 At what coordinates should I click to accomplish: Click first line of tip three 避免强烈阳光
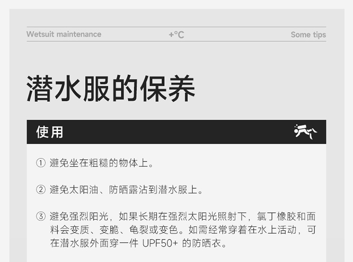tap(183, 216)
